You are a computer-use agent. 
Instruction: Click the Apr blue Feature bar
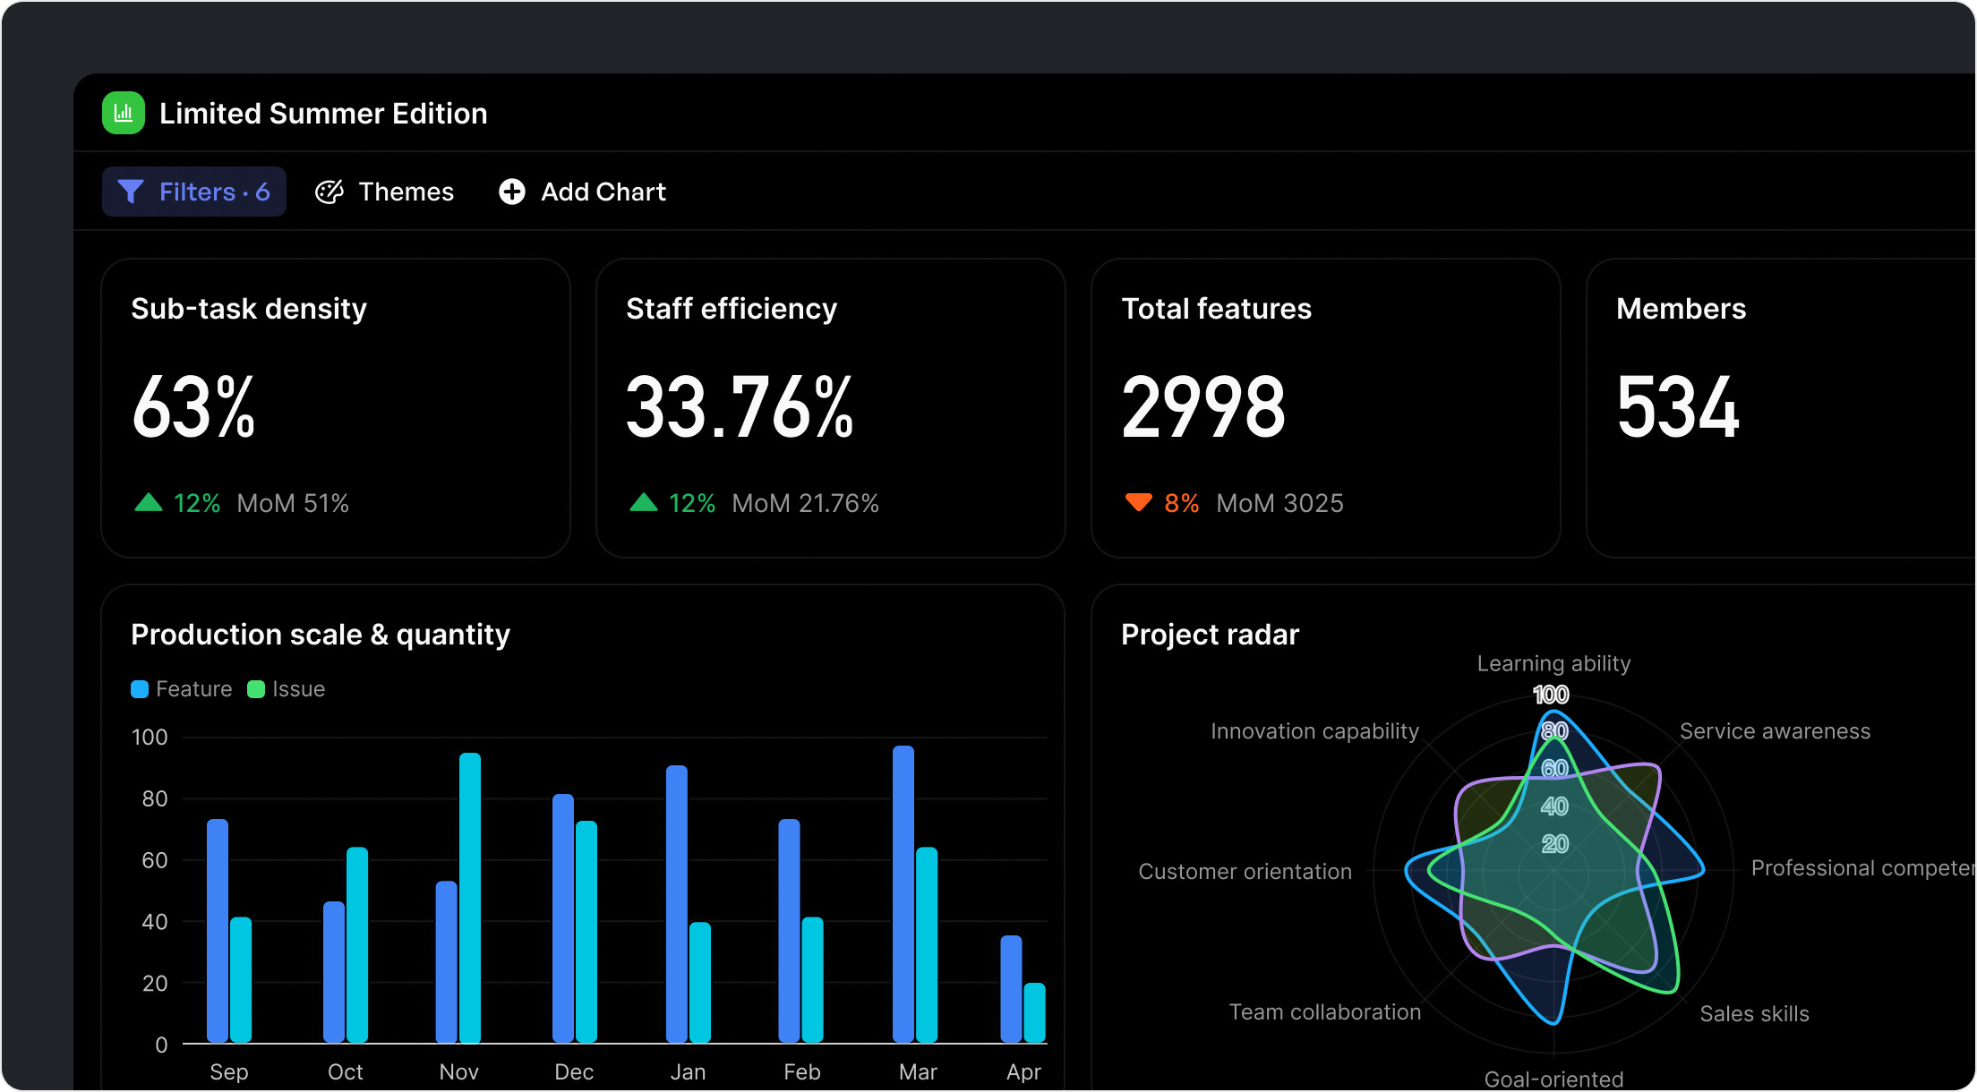(x=1011, y=989)
